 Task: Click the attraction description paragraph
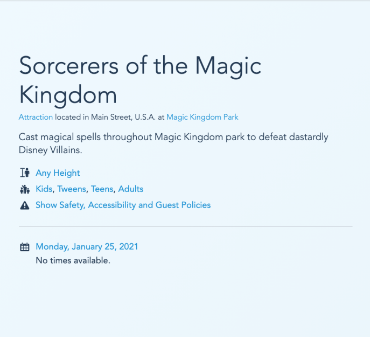[x=173, y=143]
